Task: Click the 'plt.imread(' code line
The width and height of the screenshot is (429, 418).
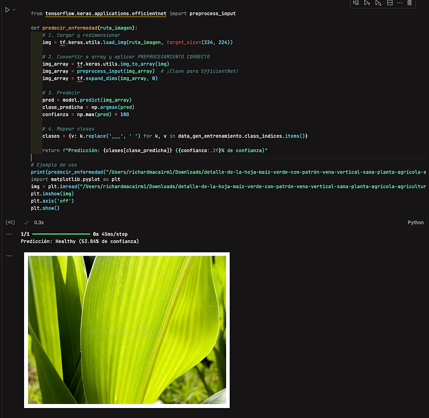Action: [229, 187]
